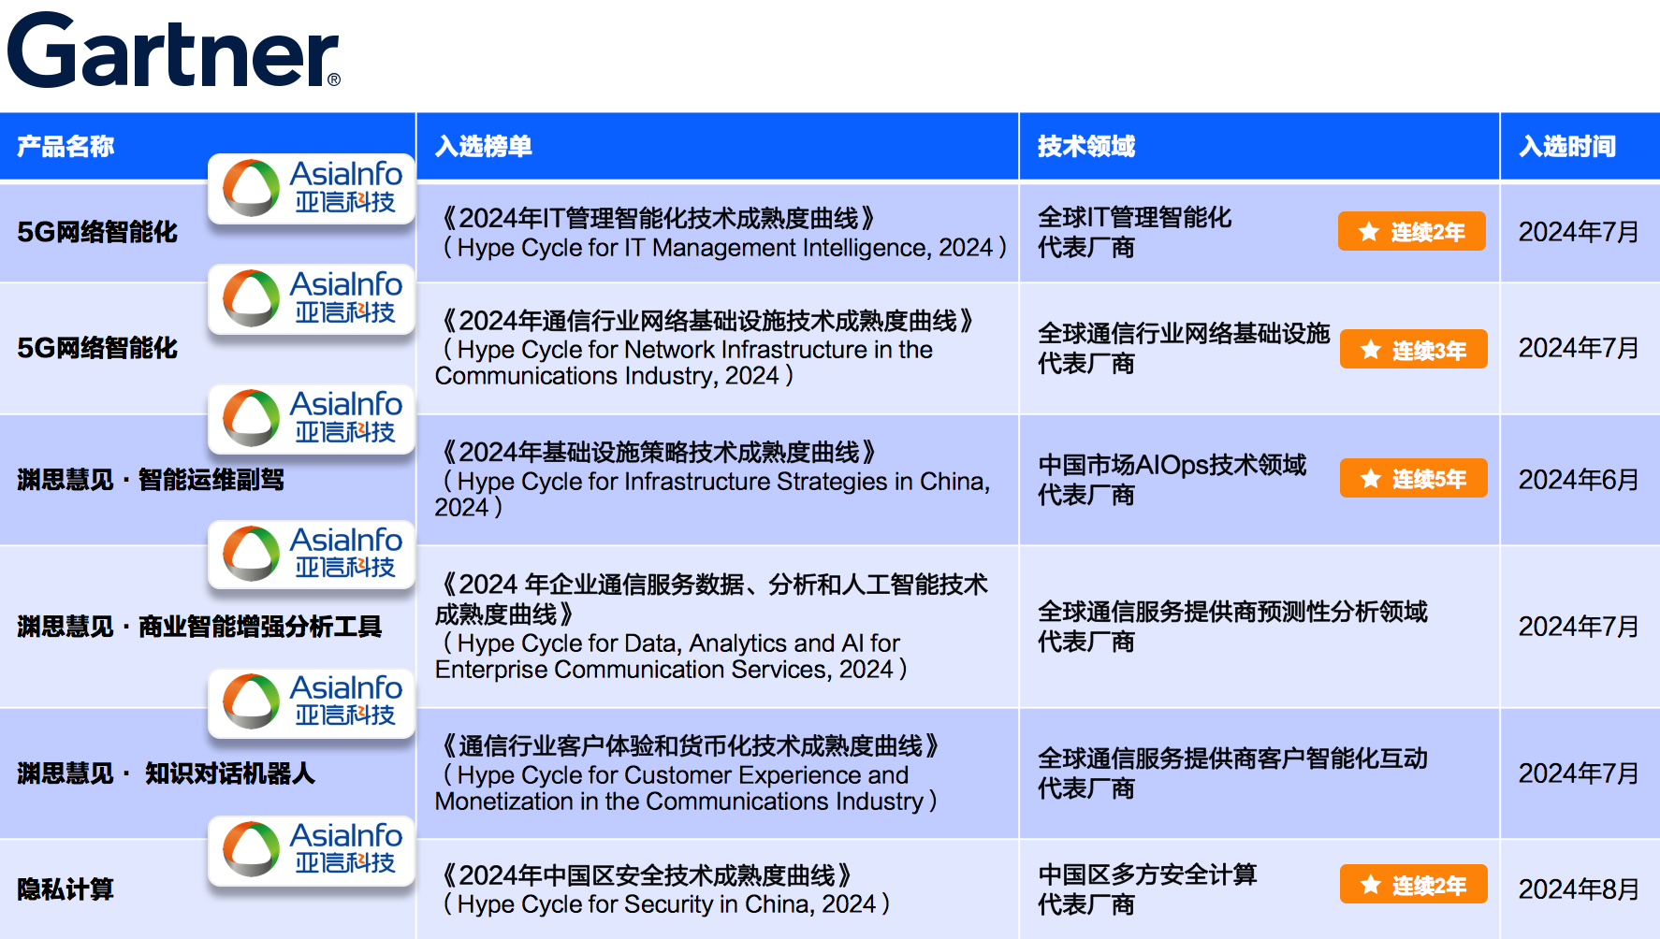Click the Hype Cycle for Infrastructure Strategies in China text
This screenshot has width=1660, height=939.
(713, 480)
